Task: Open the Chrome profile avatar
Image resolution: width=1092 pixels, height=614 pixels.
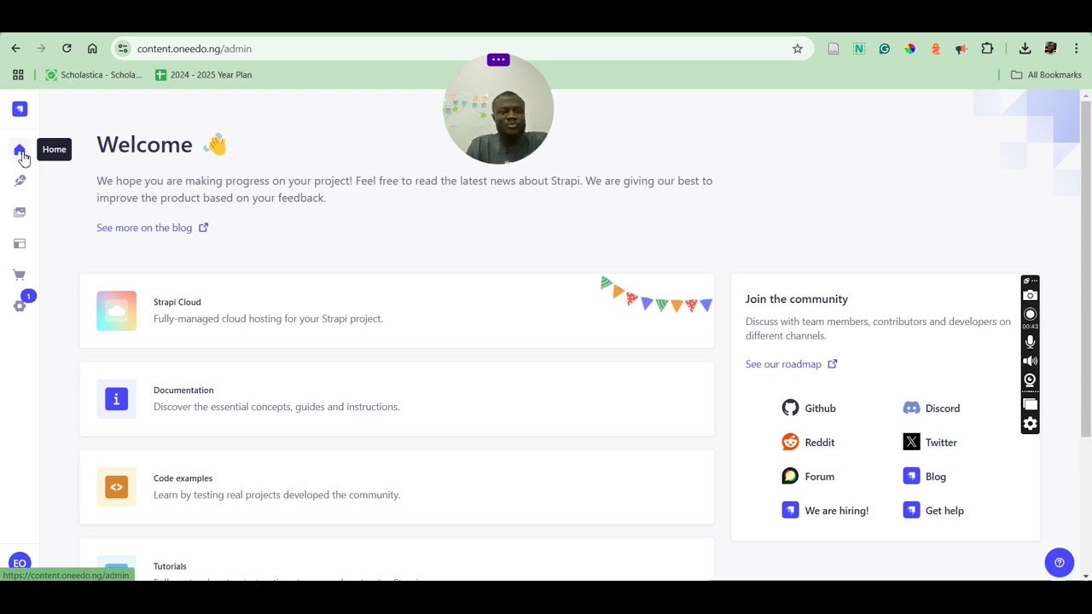Action: [1051, 49]
